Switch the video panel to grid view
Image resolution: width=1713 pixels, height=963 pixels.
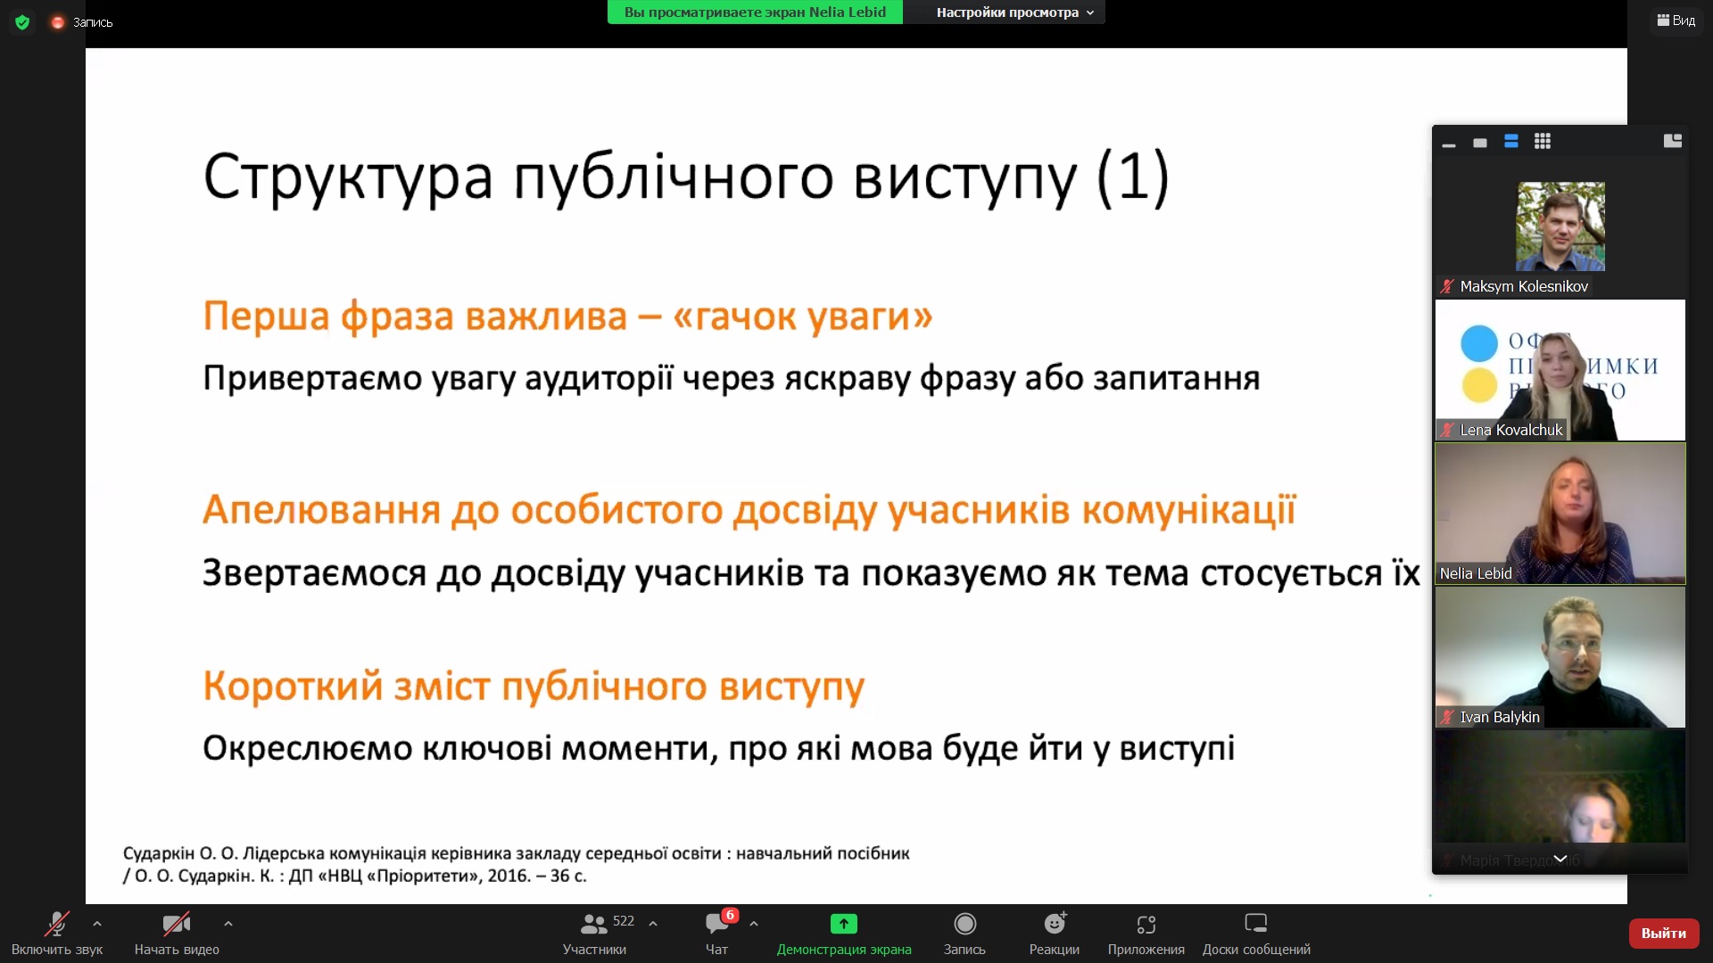point(1543,142)
